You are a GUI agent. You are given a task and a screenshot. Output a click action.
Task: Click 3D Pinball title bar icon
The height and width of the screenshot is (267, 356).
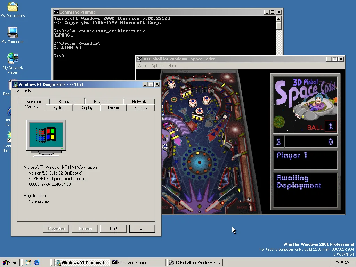click(139, 59)
